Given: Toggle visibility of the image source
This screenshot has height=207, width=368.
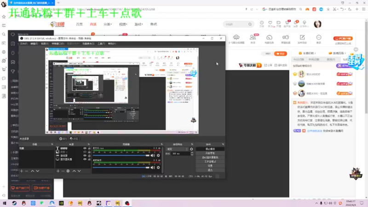Looking at the screenshot, I should pos(85,152).
